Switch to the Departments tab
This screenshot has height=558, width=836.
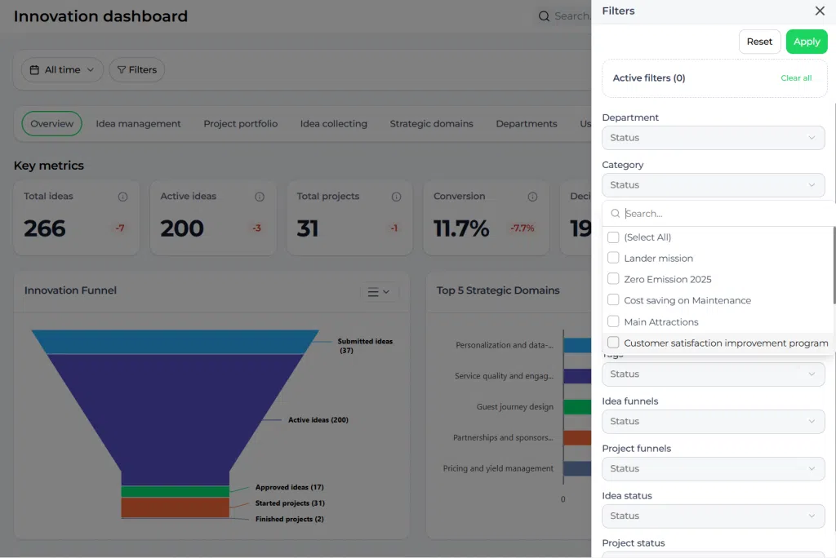(x=527, y=124)
